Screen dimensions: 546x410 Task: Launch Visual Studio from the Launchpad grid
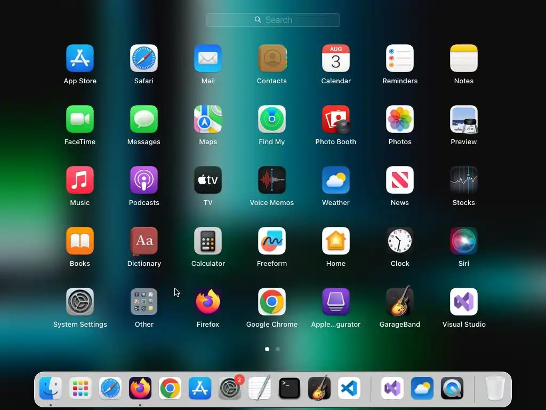tap(464, 302)
